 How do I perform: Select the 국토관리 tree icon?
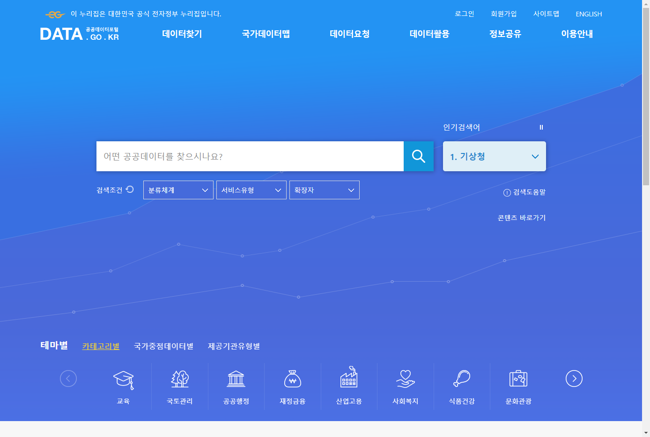[180, 379]
